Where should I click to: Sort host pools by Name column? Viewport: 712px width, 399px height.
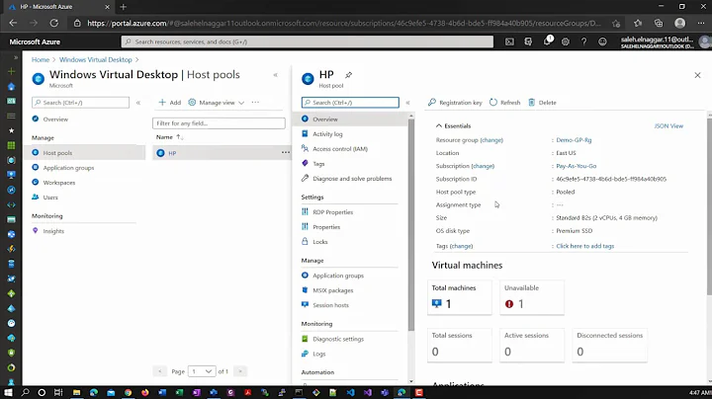(169, 137)
